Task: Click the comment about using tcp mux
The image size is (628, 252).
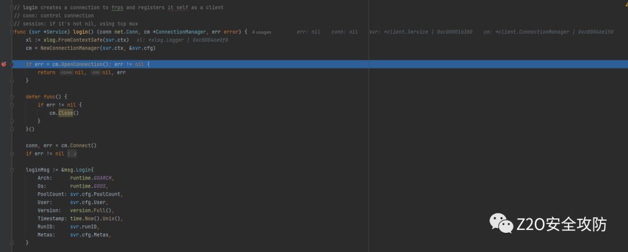Action: (x=76, y=24)
